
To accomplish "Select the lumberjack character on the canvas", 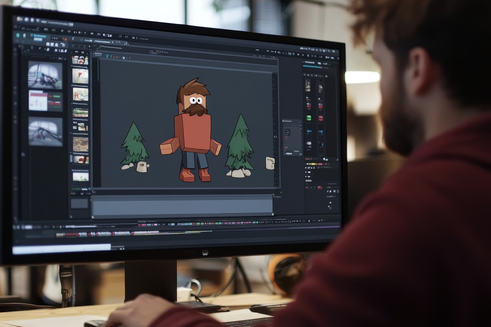I will [192, 129].
